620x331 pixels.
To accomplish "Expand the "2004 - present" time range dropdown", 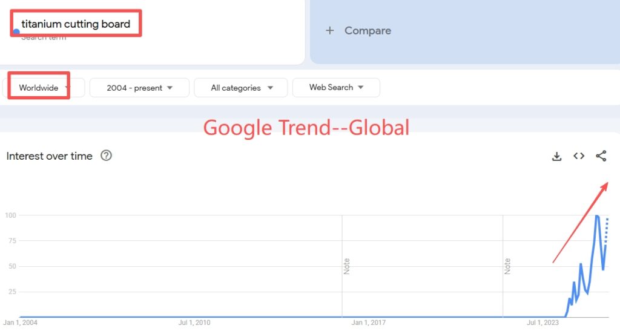I will pos(139,88).
